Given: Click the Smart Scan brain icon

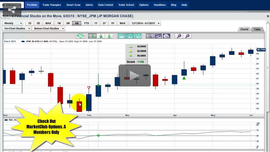Looking at the screenshot, I should point(80,36).
